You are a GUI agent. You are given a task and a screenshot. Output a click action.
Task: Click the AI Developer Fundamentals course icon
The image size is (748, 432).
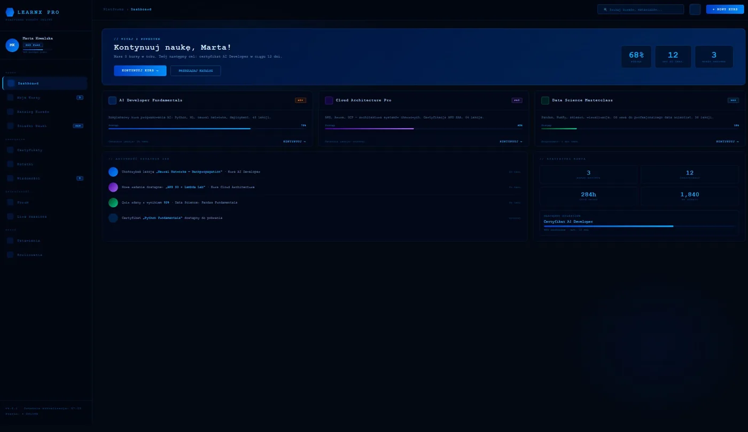(113, 100)
